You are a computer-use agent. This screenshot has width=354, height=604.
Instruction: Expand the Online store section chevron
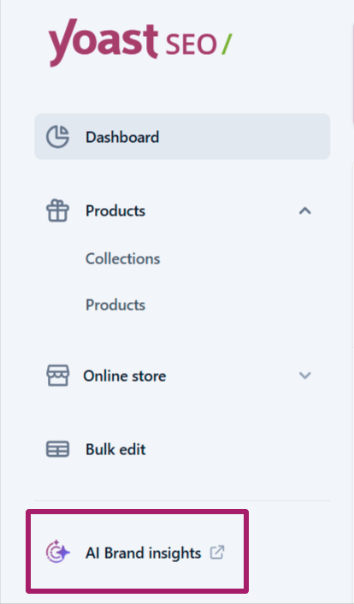(x=305, y=376)
